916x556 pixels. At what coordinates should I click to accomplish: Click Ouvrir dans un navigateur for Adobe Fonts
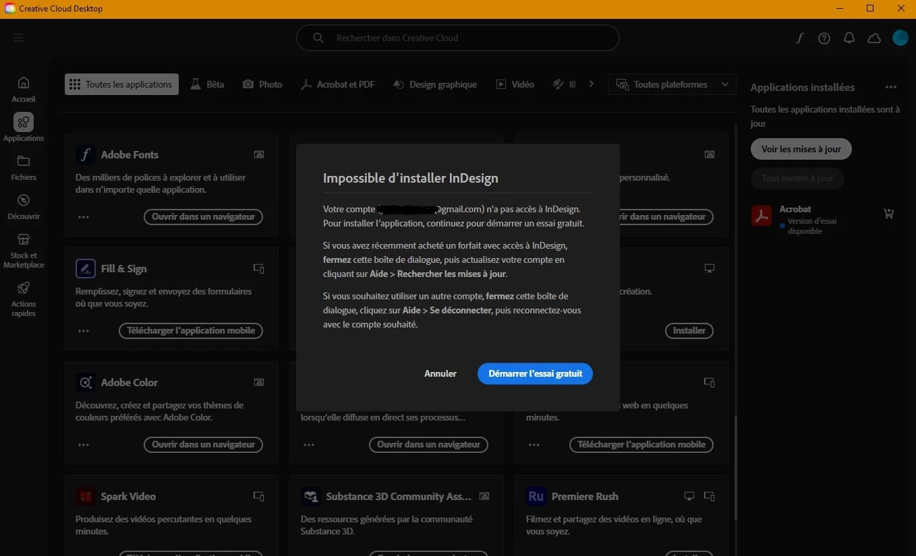pyautogui.click(x=203, y=217)
